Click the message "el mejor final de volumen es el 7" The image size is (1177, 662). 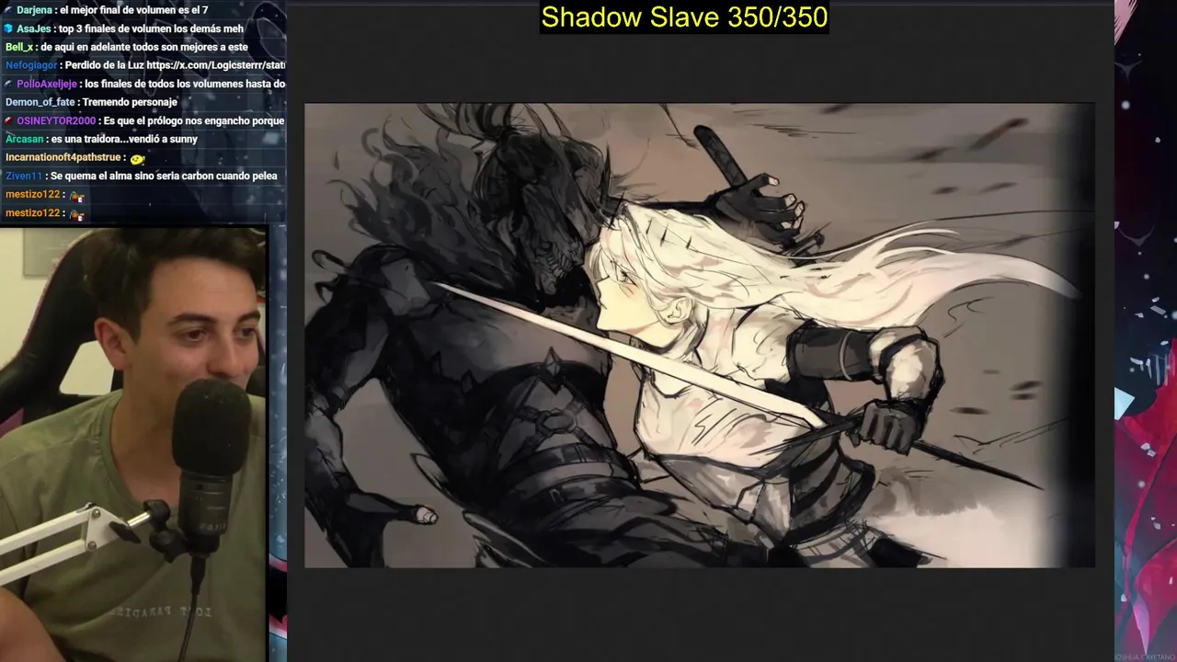tap(133, 10)
